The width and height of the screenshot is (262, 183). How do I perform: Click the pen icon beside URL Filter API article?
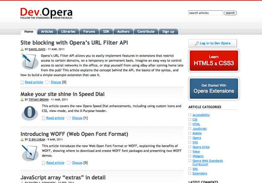[30, 61]
